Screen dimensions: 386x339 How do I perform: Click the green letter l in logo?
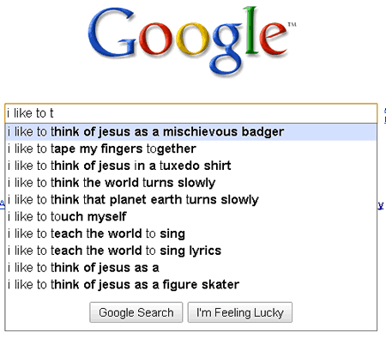pos(250,30)
